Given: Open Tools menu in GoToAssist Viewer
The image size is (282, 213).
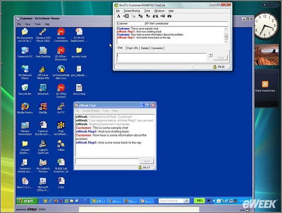Looking at the screenshot, I should coord(37,24).
